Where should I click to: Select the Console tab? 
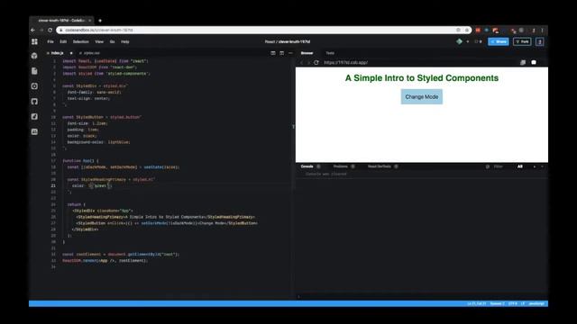tap(307, 166)
